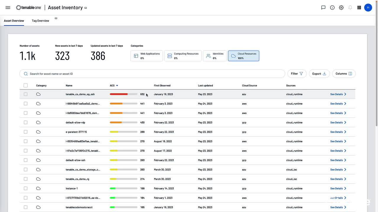The height and width of the screenshot is (212, 378).
Task: Check the box for tenable_cs_demo_sg_ssh
Action: (x=26, y=94)
